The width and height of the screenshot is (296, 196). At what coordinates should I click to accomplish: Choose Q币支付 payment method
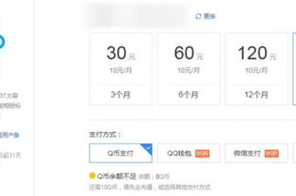point(121,153)
